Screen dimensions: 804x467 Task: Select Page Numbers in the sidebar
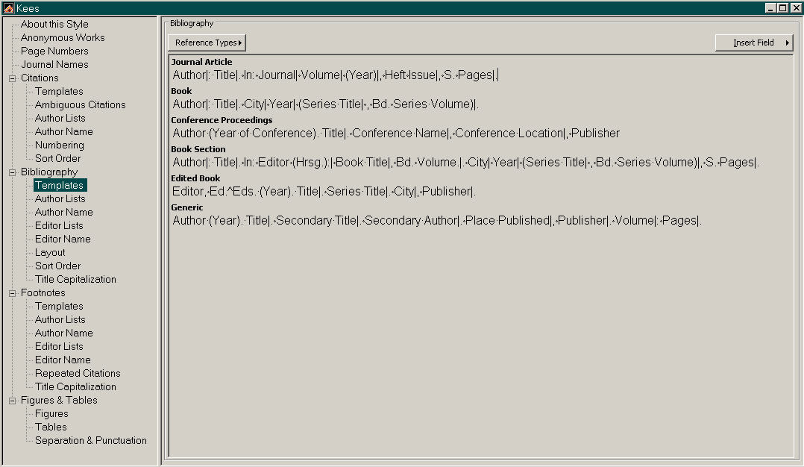55,51
